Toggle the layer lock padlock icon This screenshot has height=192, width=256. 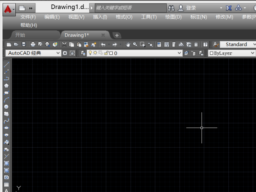[x=105, y=53]
